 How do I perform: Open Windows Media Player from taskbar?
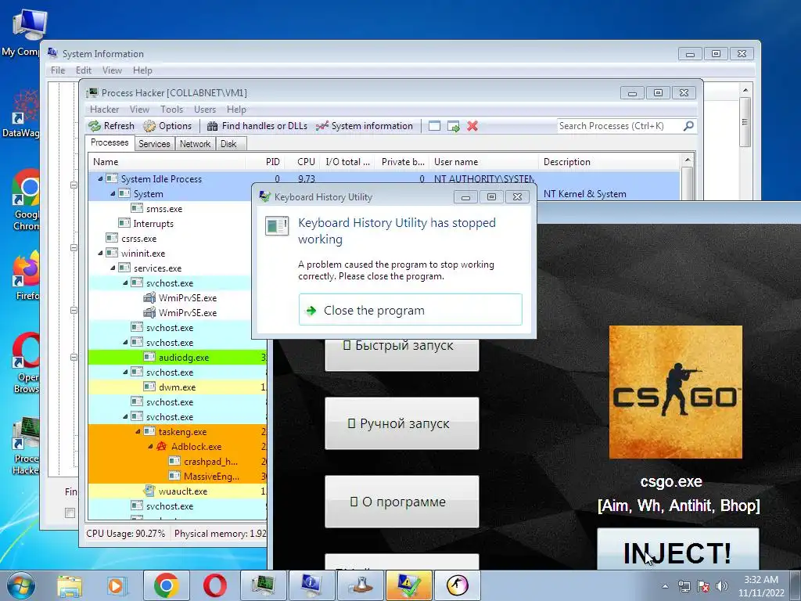pos(116,585)
